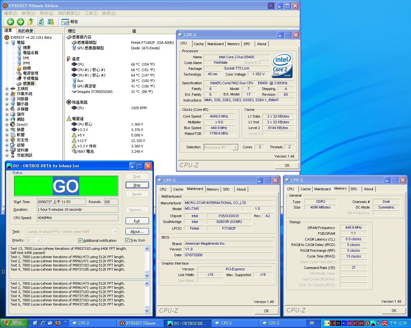This screenshot has height=328, width=411.
Task: Click OK in the CPU-Z Mainboard window
Action: click(267, 311)
